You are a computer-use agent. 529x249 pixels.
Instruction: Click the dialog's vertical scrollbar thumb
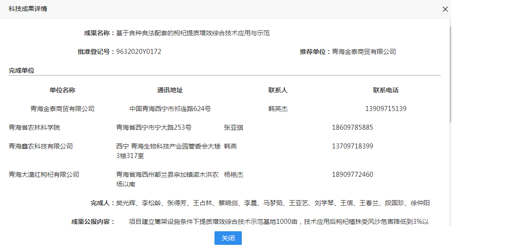450,73
